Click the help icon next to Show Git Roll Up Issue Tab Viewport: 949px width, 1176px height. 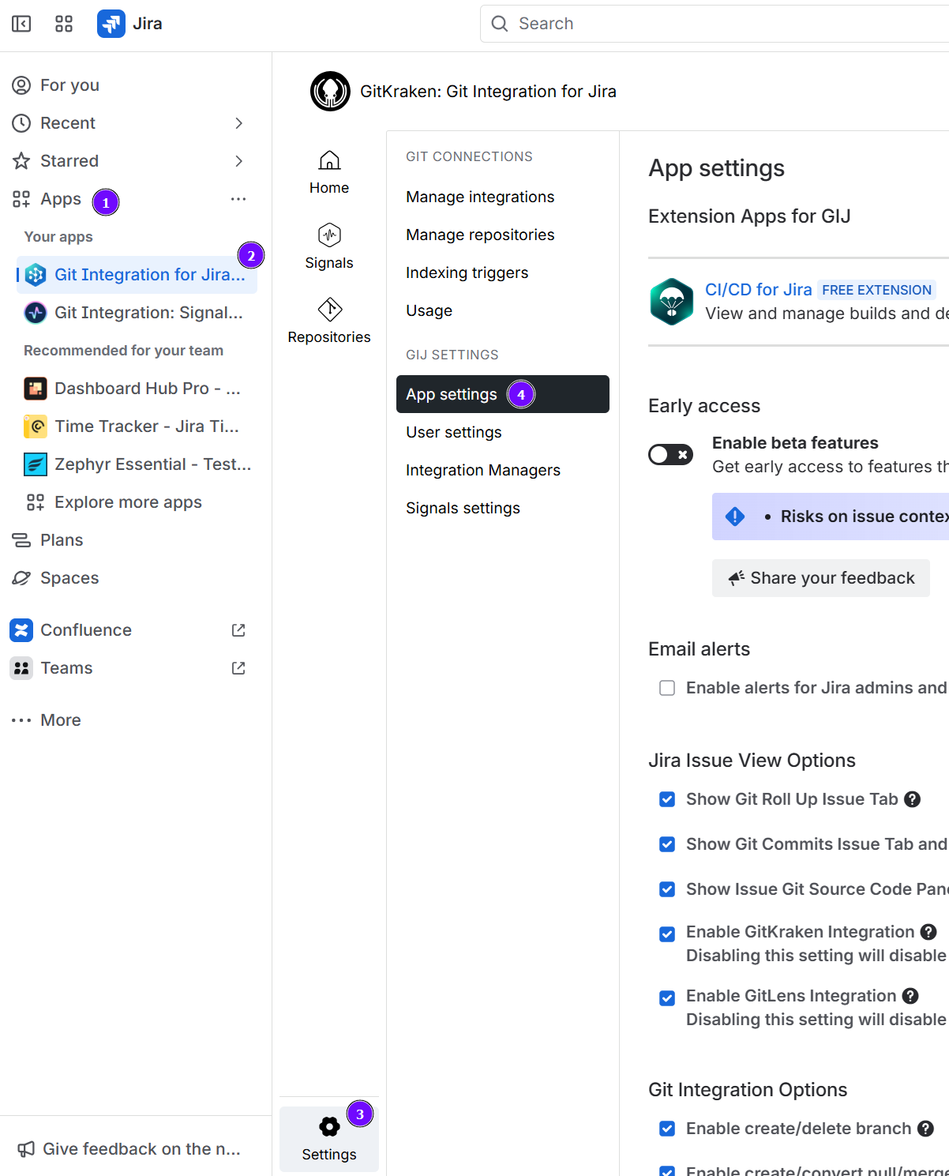tap(912, 799)
